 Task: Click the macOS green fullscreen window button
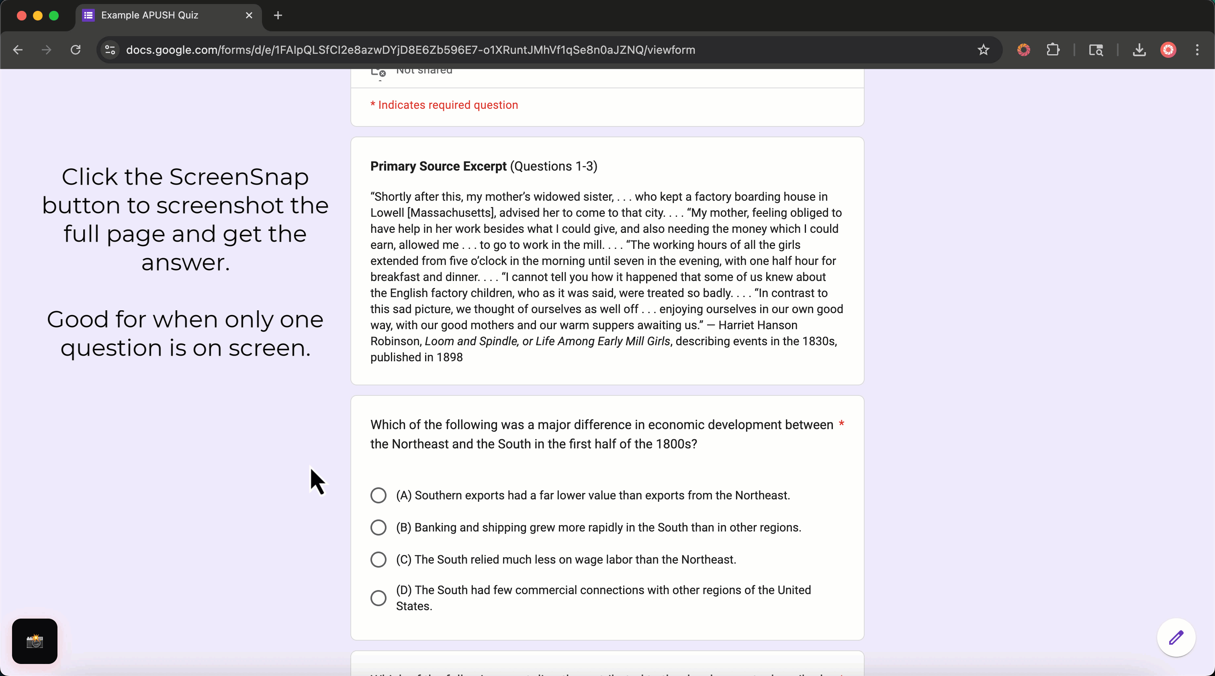coord(54,16)
